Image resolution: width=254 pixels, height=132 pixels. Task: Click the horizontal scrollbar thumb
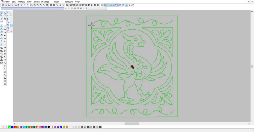click(x=132, y=124)
